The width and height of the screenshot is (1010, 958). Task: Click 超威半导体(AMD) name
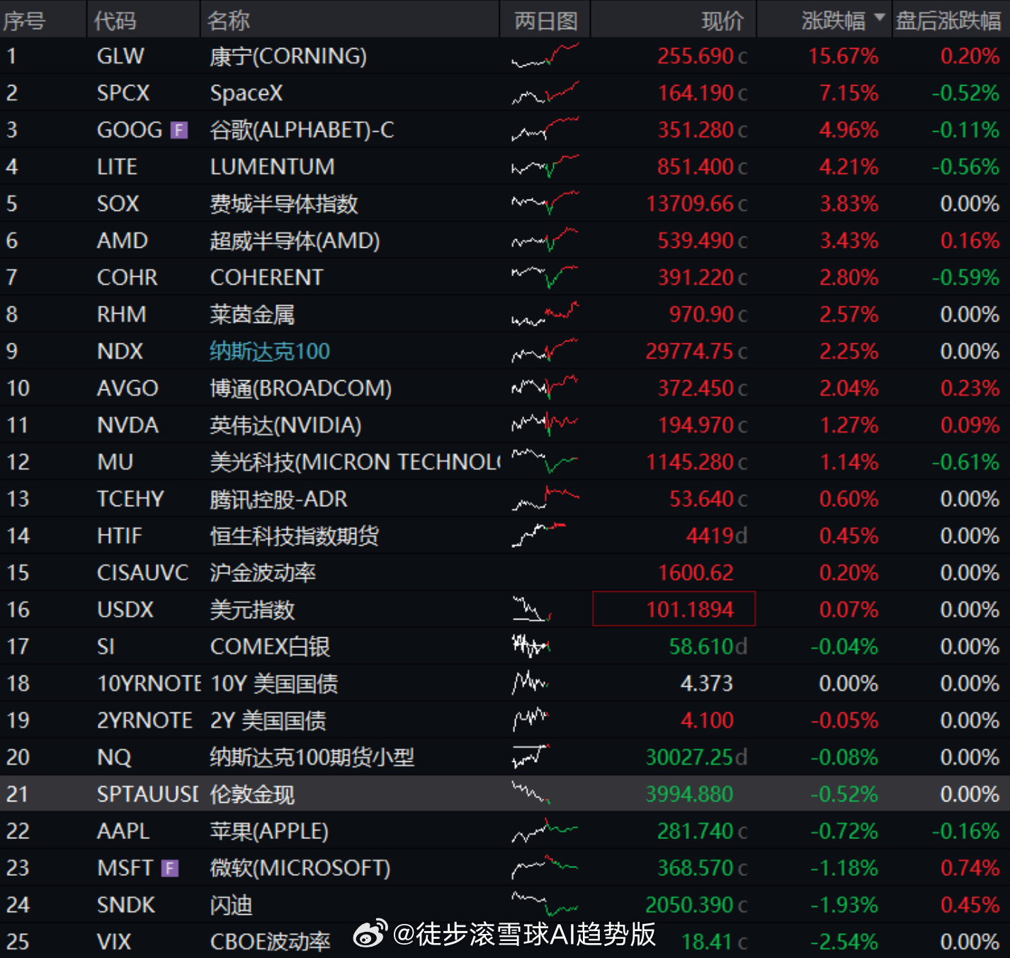click(x=295, y=241)
